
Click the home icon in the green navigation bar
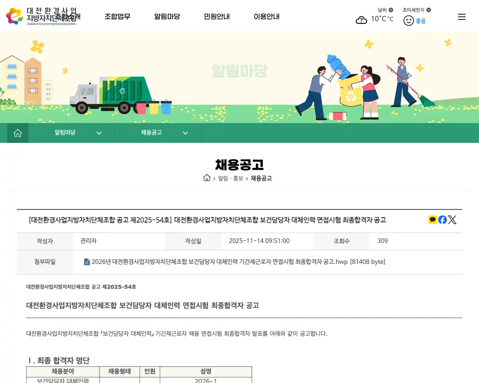click(x=18, y=132)
